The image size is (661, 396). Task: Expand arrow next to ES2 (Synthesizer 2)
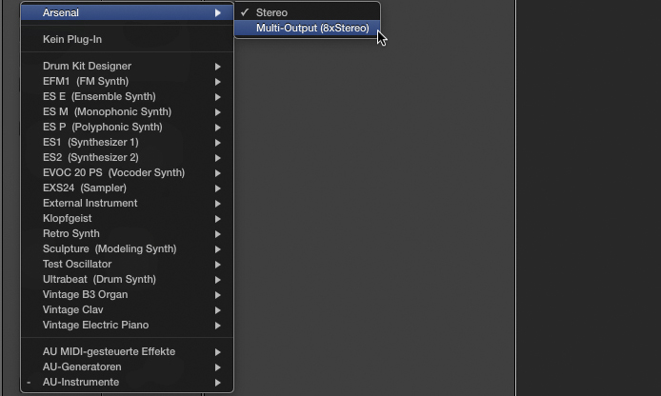(x=218, y=158)
